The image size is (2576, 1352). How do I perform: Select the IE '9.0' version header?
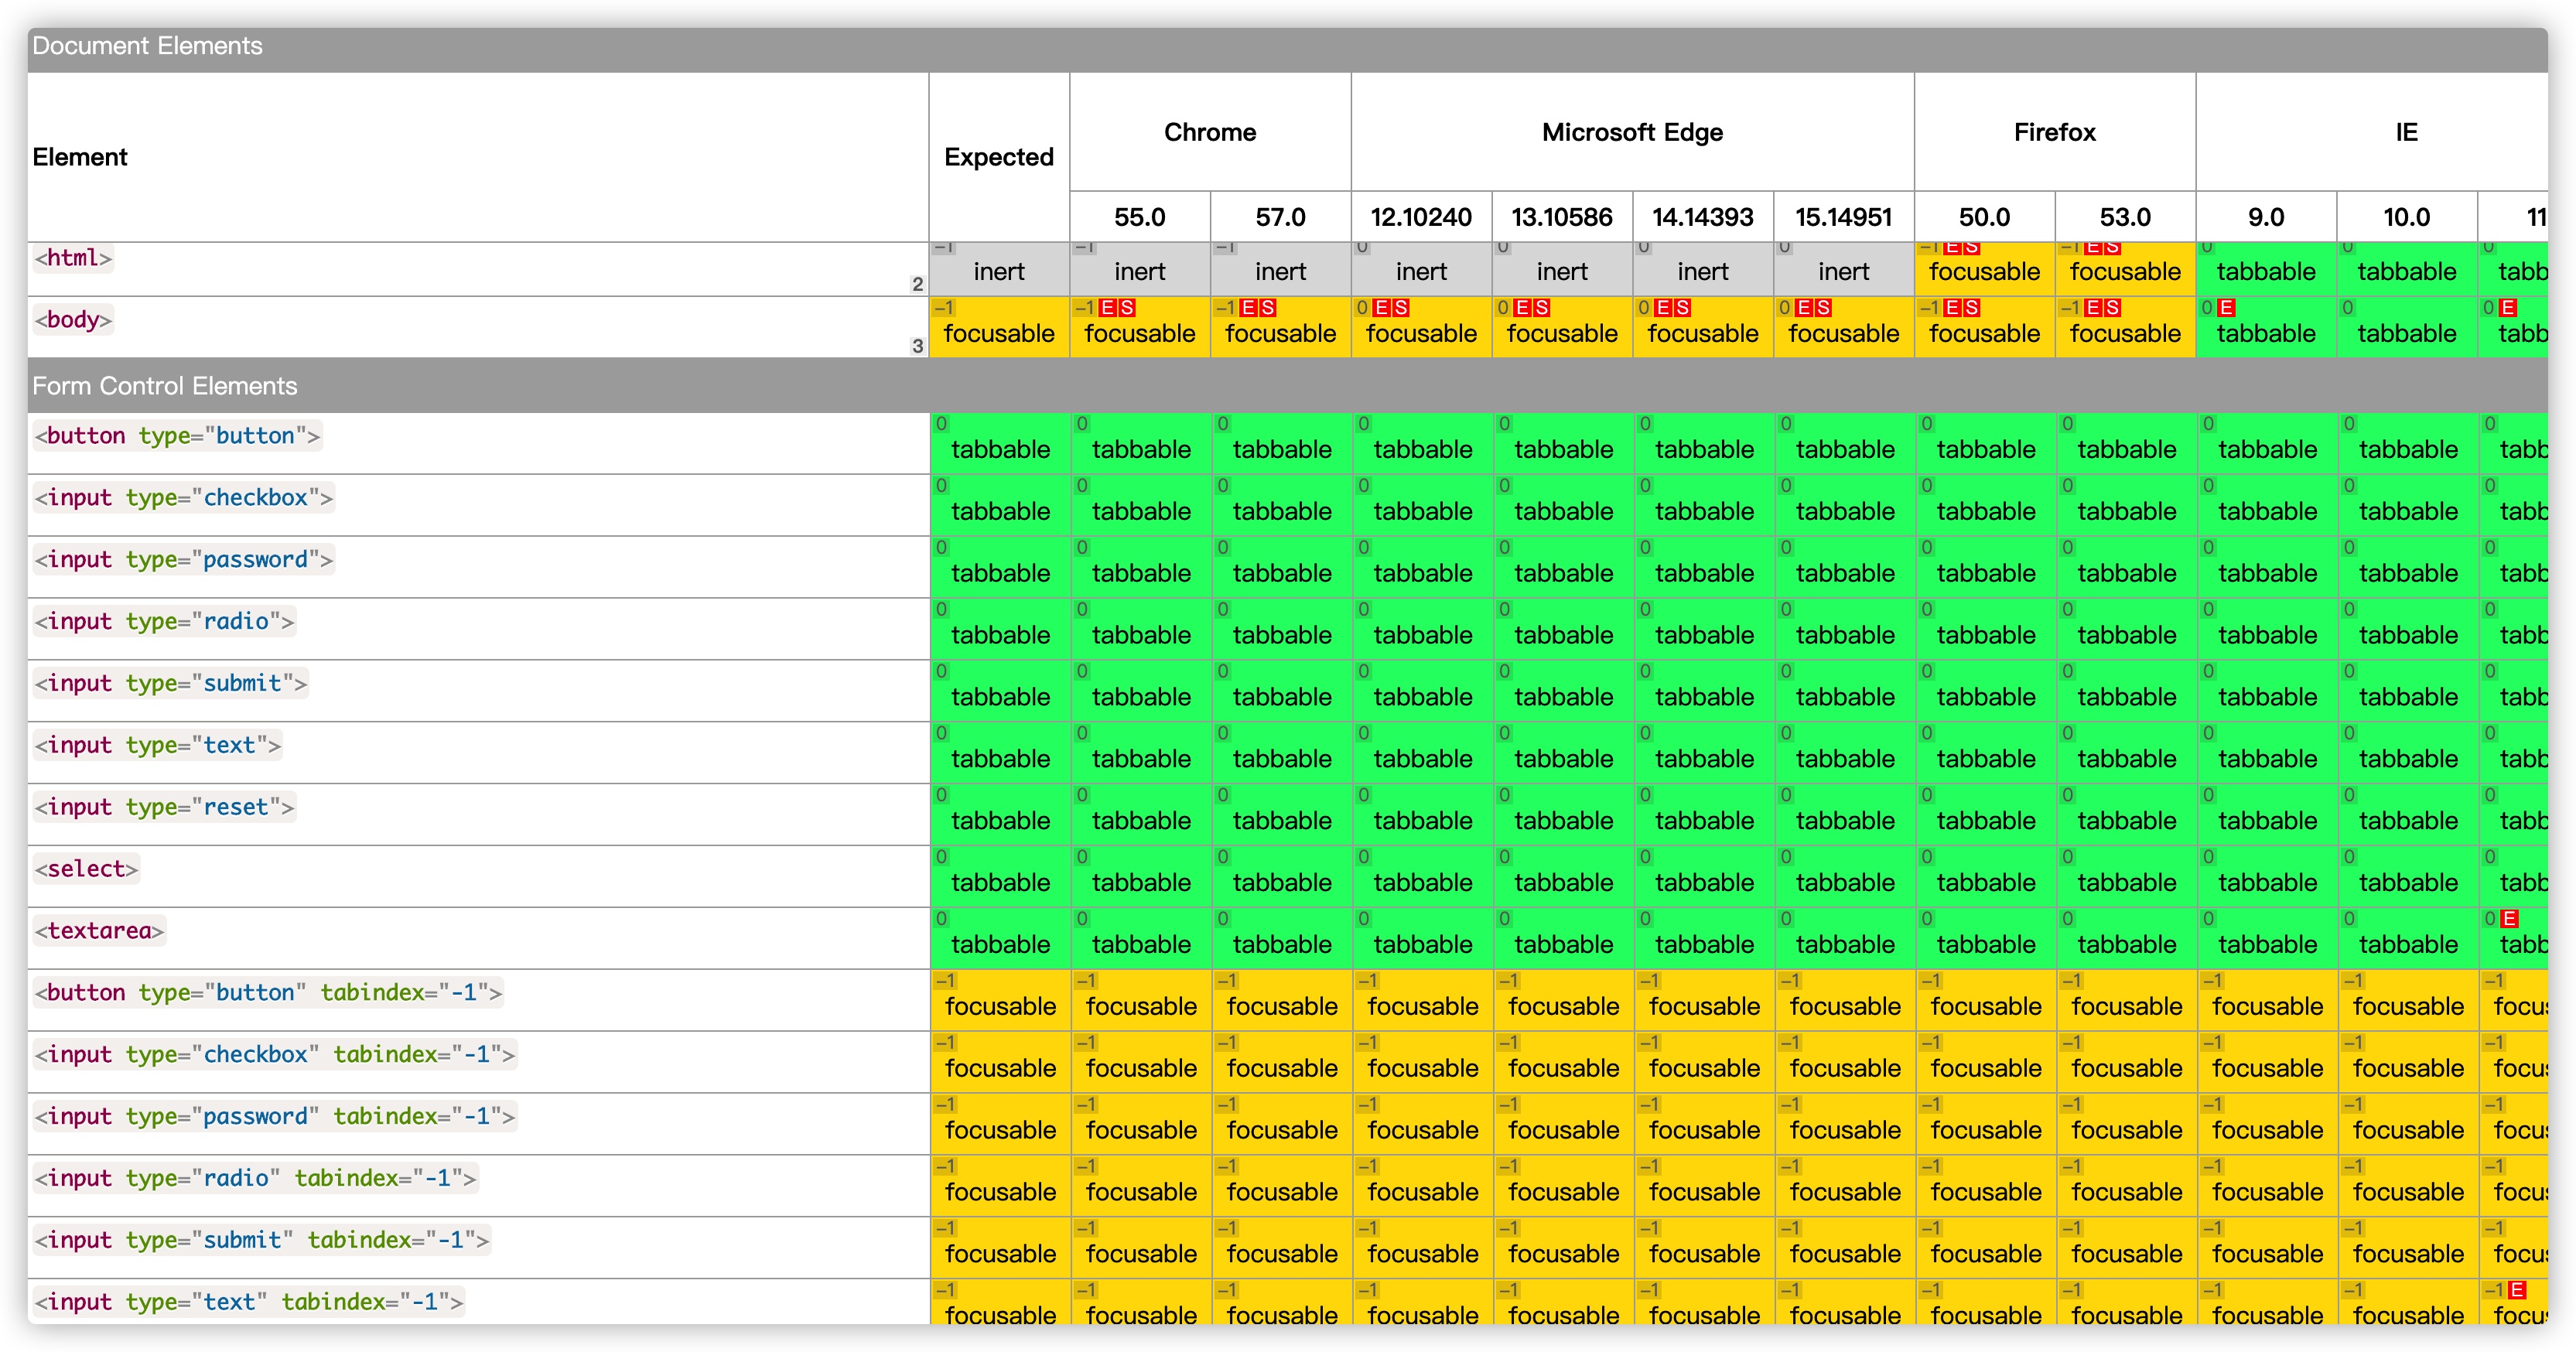click(2266, 217)
